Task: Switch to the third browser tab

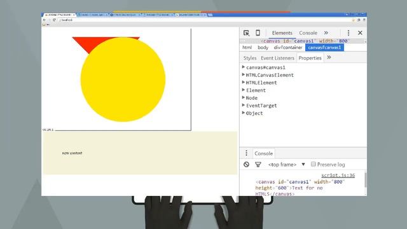Action: (126, 15)
